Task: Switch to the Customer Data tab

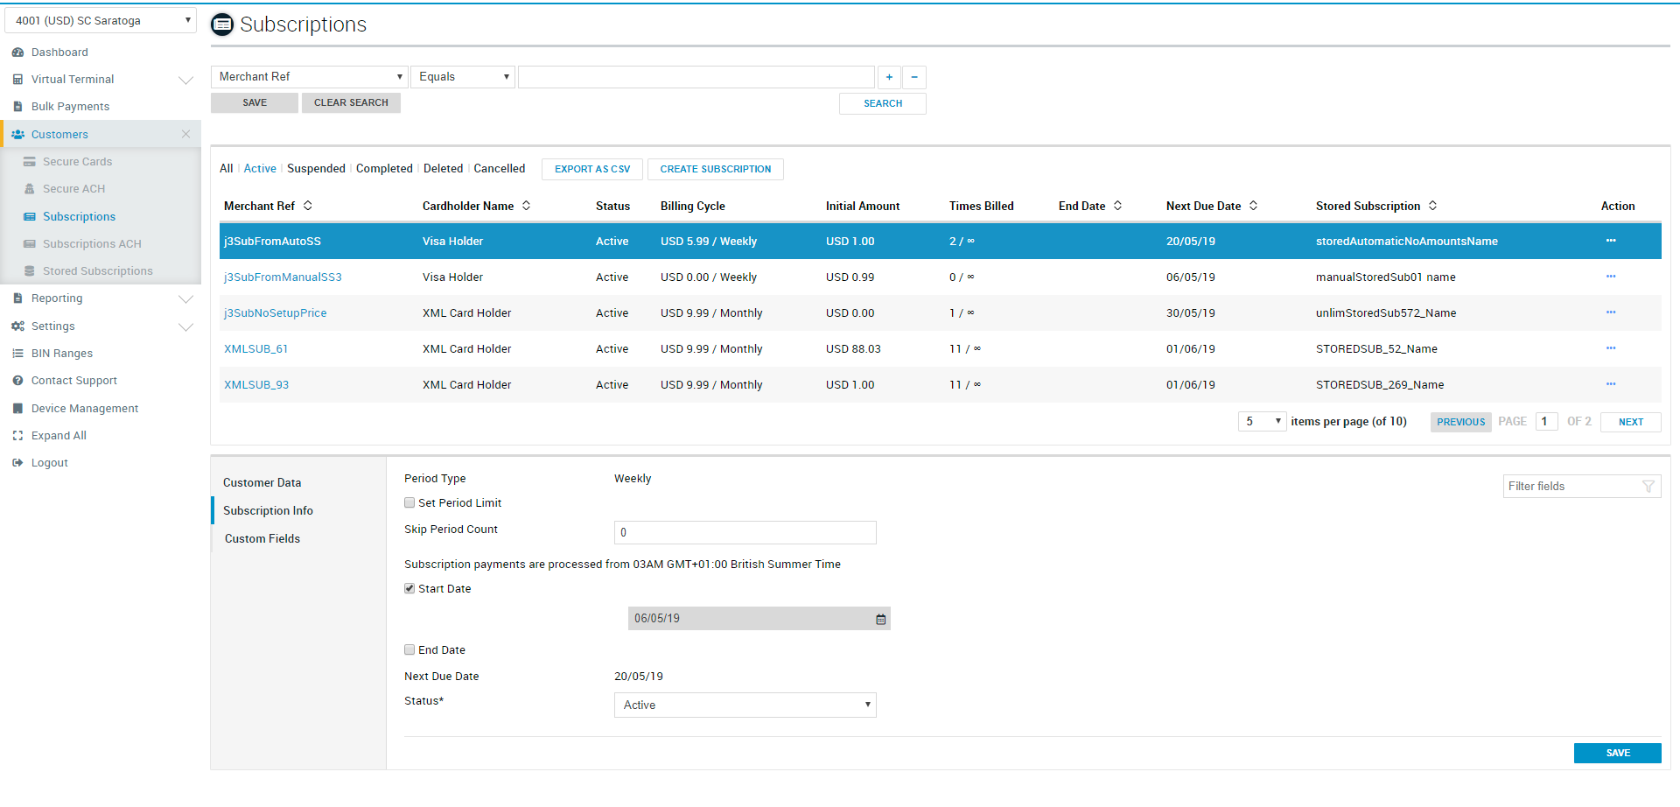Action: [262, 483]
